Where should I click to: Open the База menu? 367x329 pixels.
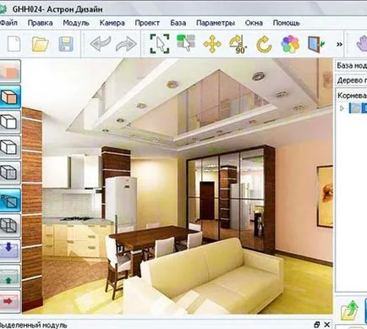pyautogui.click(x=178, y=23)
